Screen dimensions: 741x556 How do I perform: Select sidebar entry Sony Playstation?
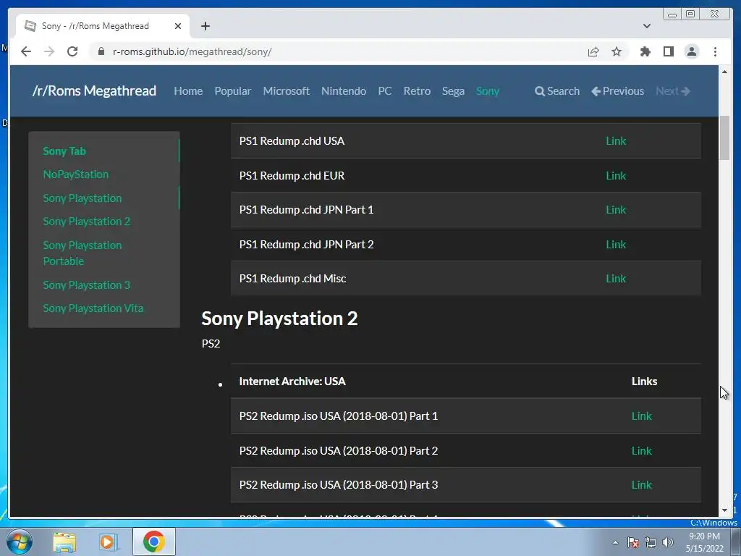[82, 198]
